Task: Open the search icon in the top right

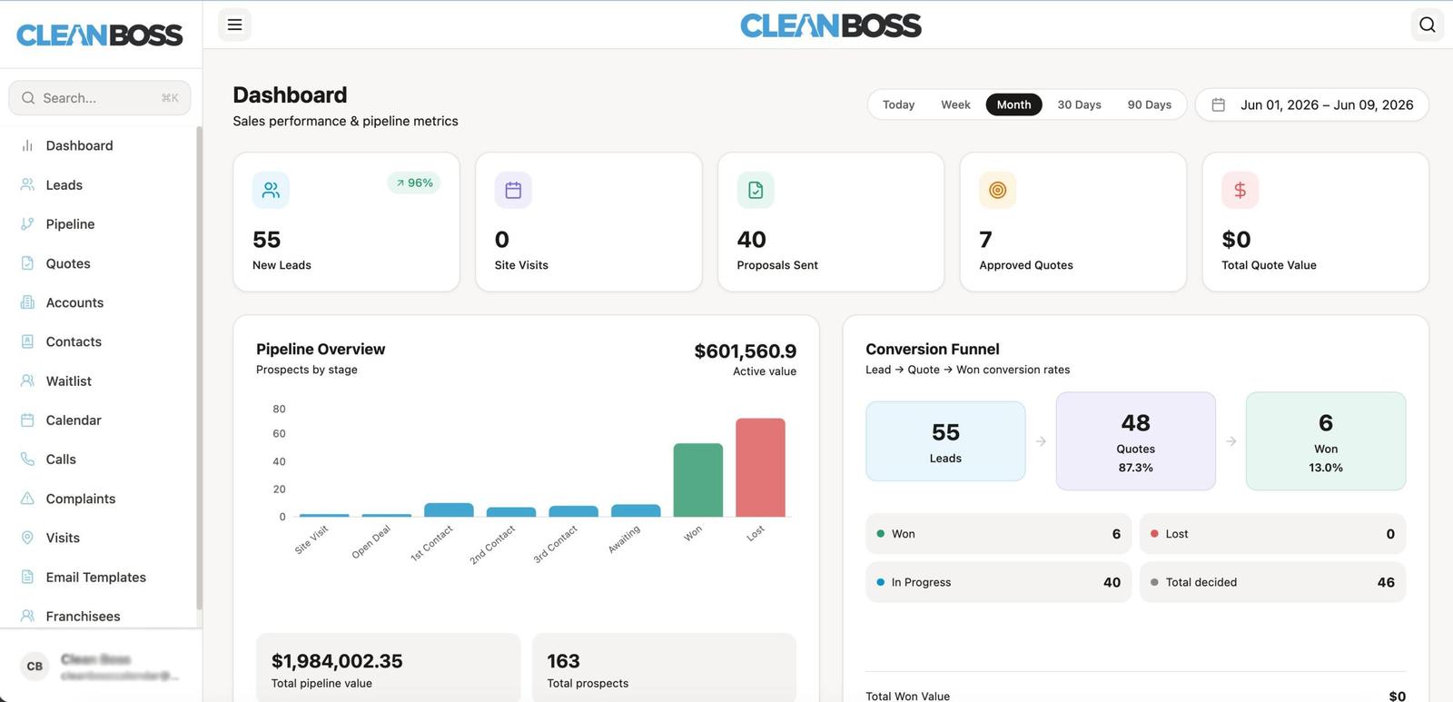Action: click(x=1427, y=25)
